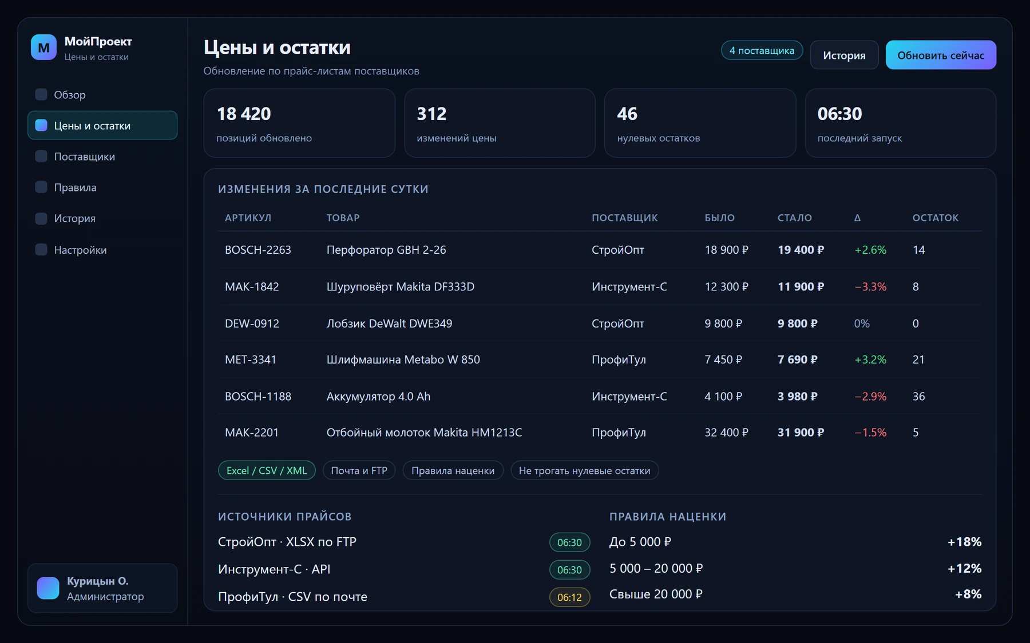The width and height of the screenshot is (1030, 643).
Task: Open the Цены и остатки menu item
Action: click(x=102, y=125)
